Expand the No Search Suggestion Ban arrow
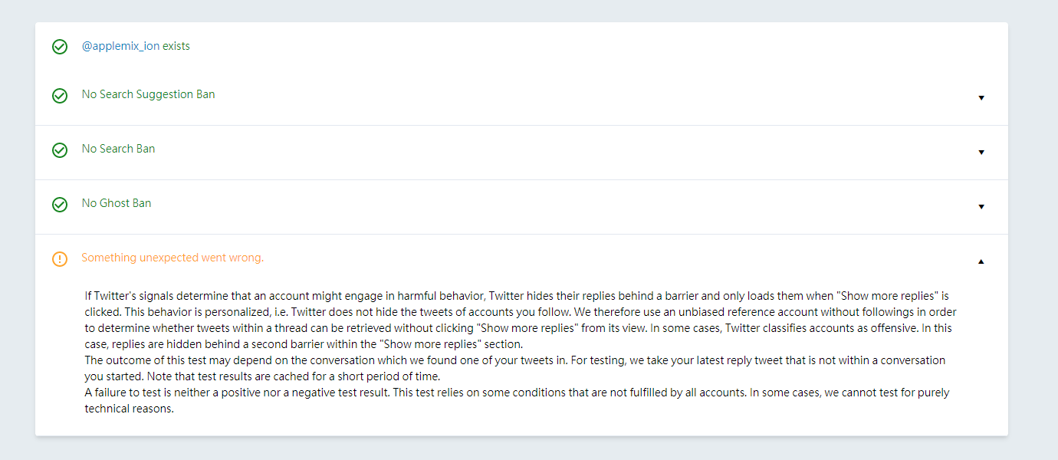Image resolution: width=1058 pixels, height=460 pixels. click(x=981, y=98)
